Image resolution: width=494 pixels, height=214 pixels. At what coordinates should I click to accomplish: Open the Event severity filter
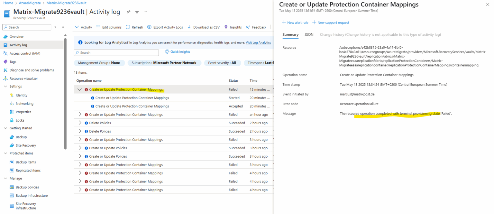click(x=222, y=63)
